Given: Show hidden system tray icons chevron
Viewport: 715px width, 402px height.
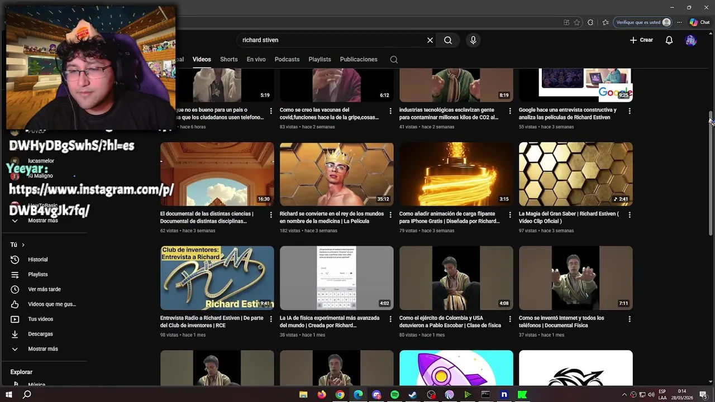Looking at the screenshot, I should click(x=625, y=395).
